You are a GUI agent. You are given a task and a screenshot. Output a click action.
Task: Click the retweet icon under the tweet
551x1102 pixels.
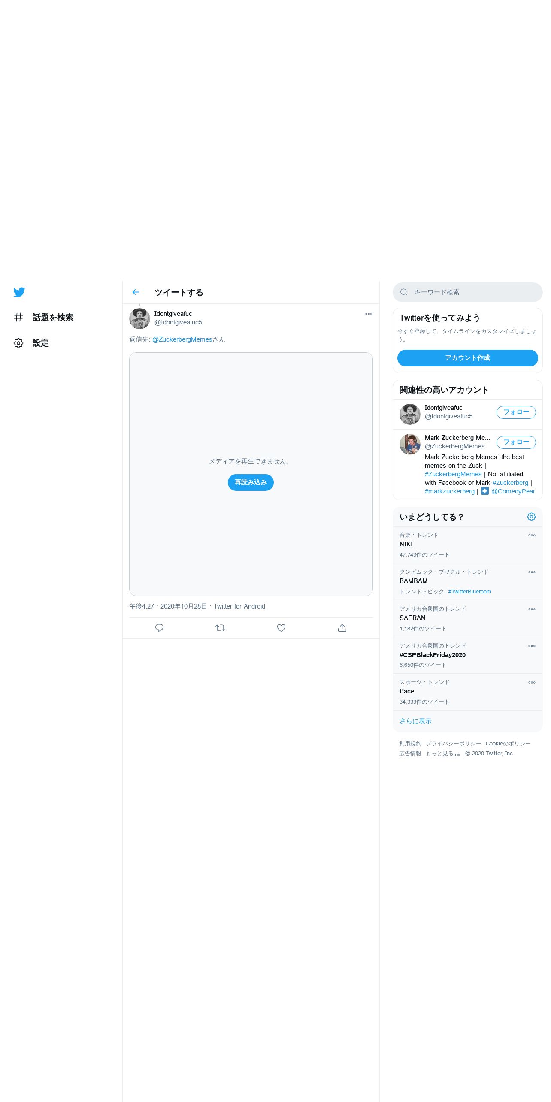[x=220, y=628]
